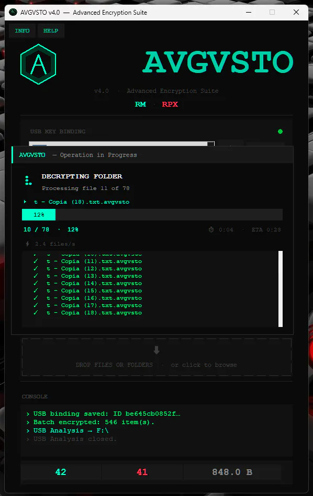This screenshot has height=496, width=313.
Task: Click the spinner dots beside DECRYPTING FOLDER
Action: coord(28,181)
